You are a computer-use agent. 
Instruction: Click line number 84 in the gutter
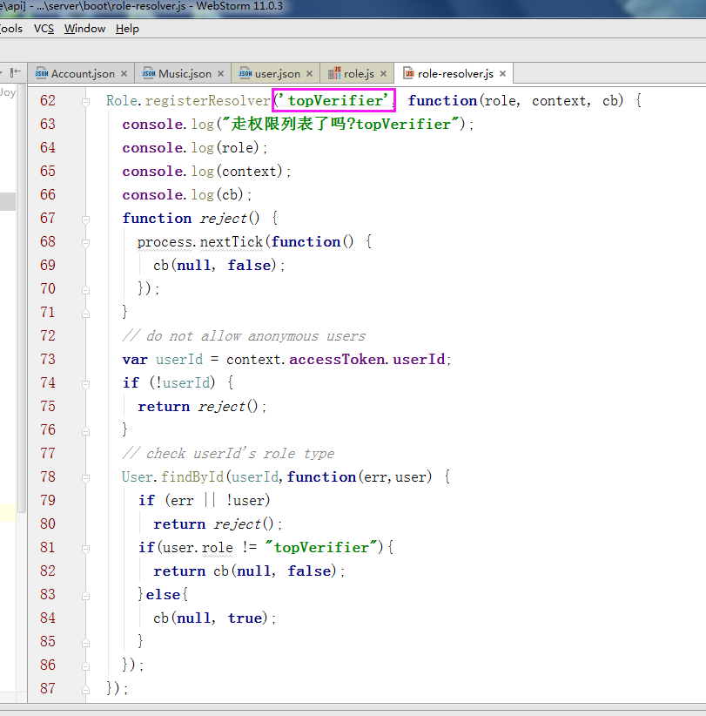[x=48, y=618]
